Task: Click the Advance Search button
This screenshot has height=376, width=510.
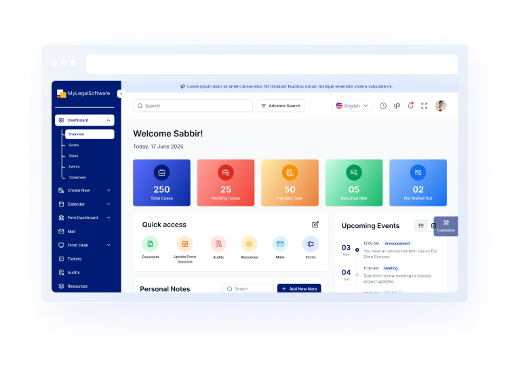Action: pos(280,106)
